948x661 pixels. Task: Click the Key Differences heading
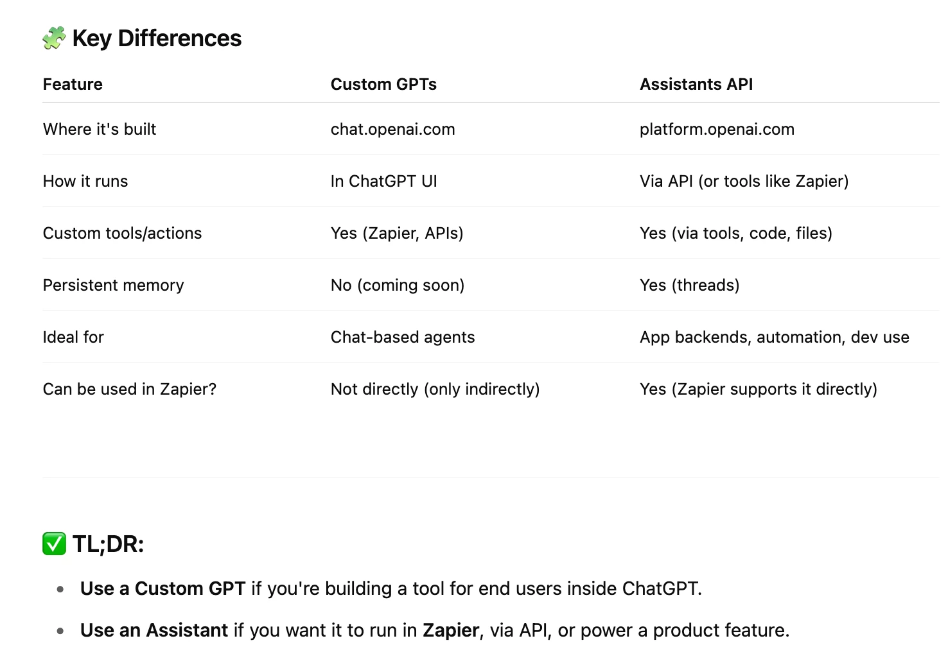[157, 39]
